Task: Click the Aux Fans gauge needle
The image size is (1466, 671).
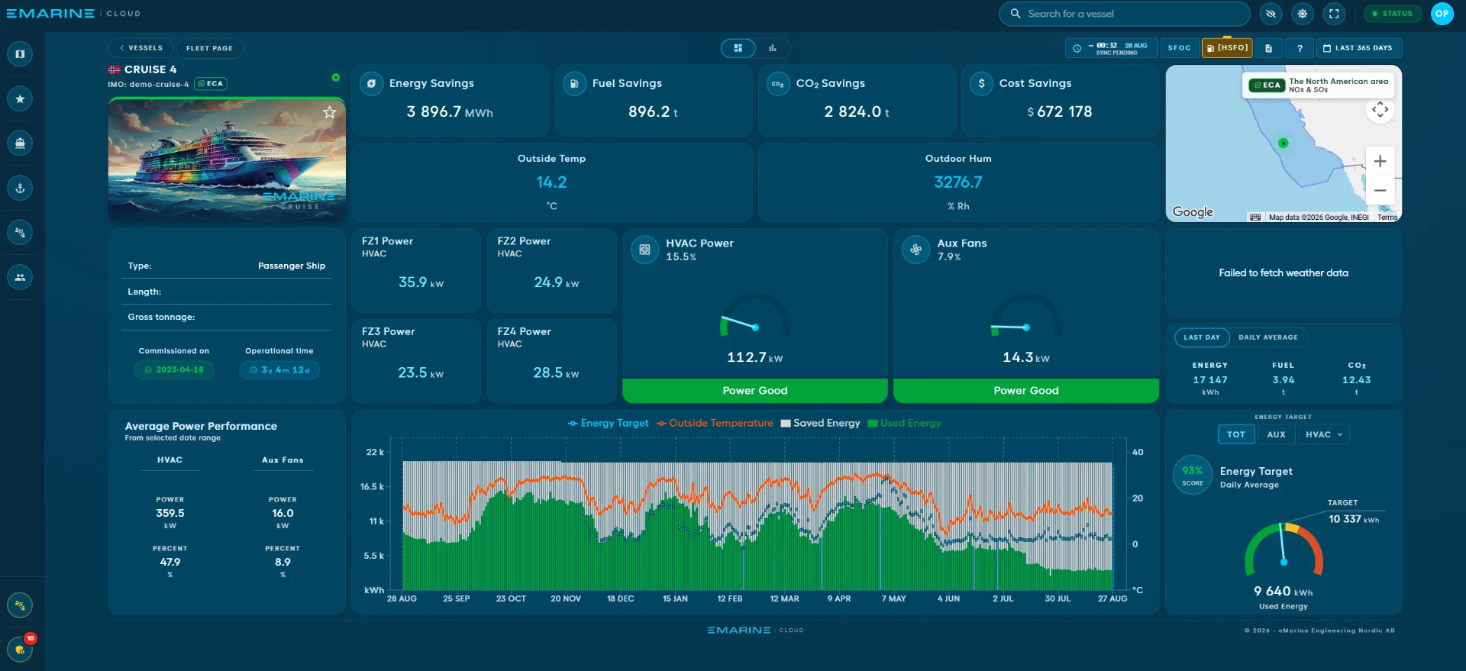Action: coord(1011,328)
